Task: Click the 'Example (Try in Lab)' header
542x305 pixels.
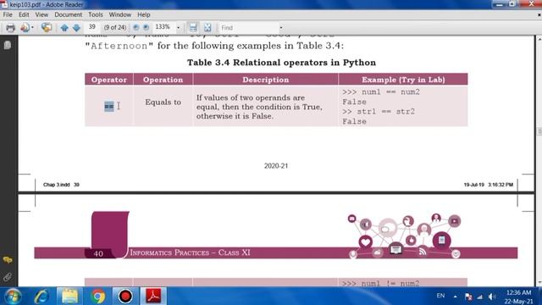Action: pyautogui.click(x=403, y=80)
